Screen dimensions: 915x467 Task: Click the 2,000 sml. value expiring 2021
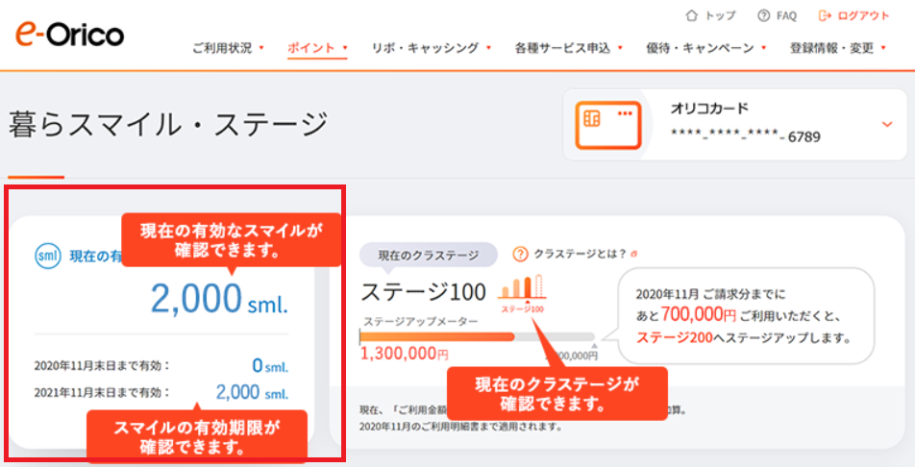(x=252, y=392)
